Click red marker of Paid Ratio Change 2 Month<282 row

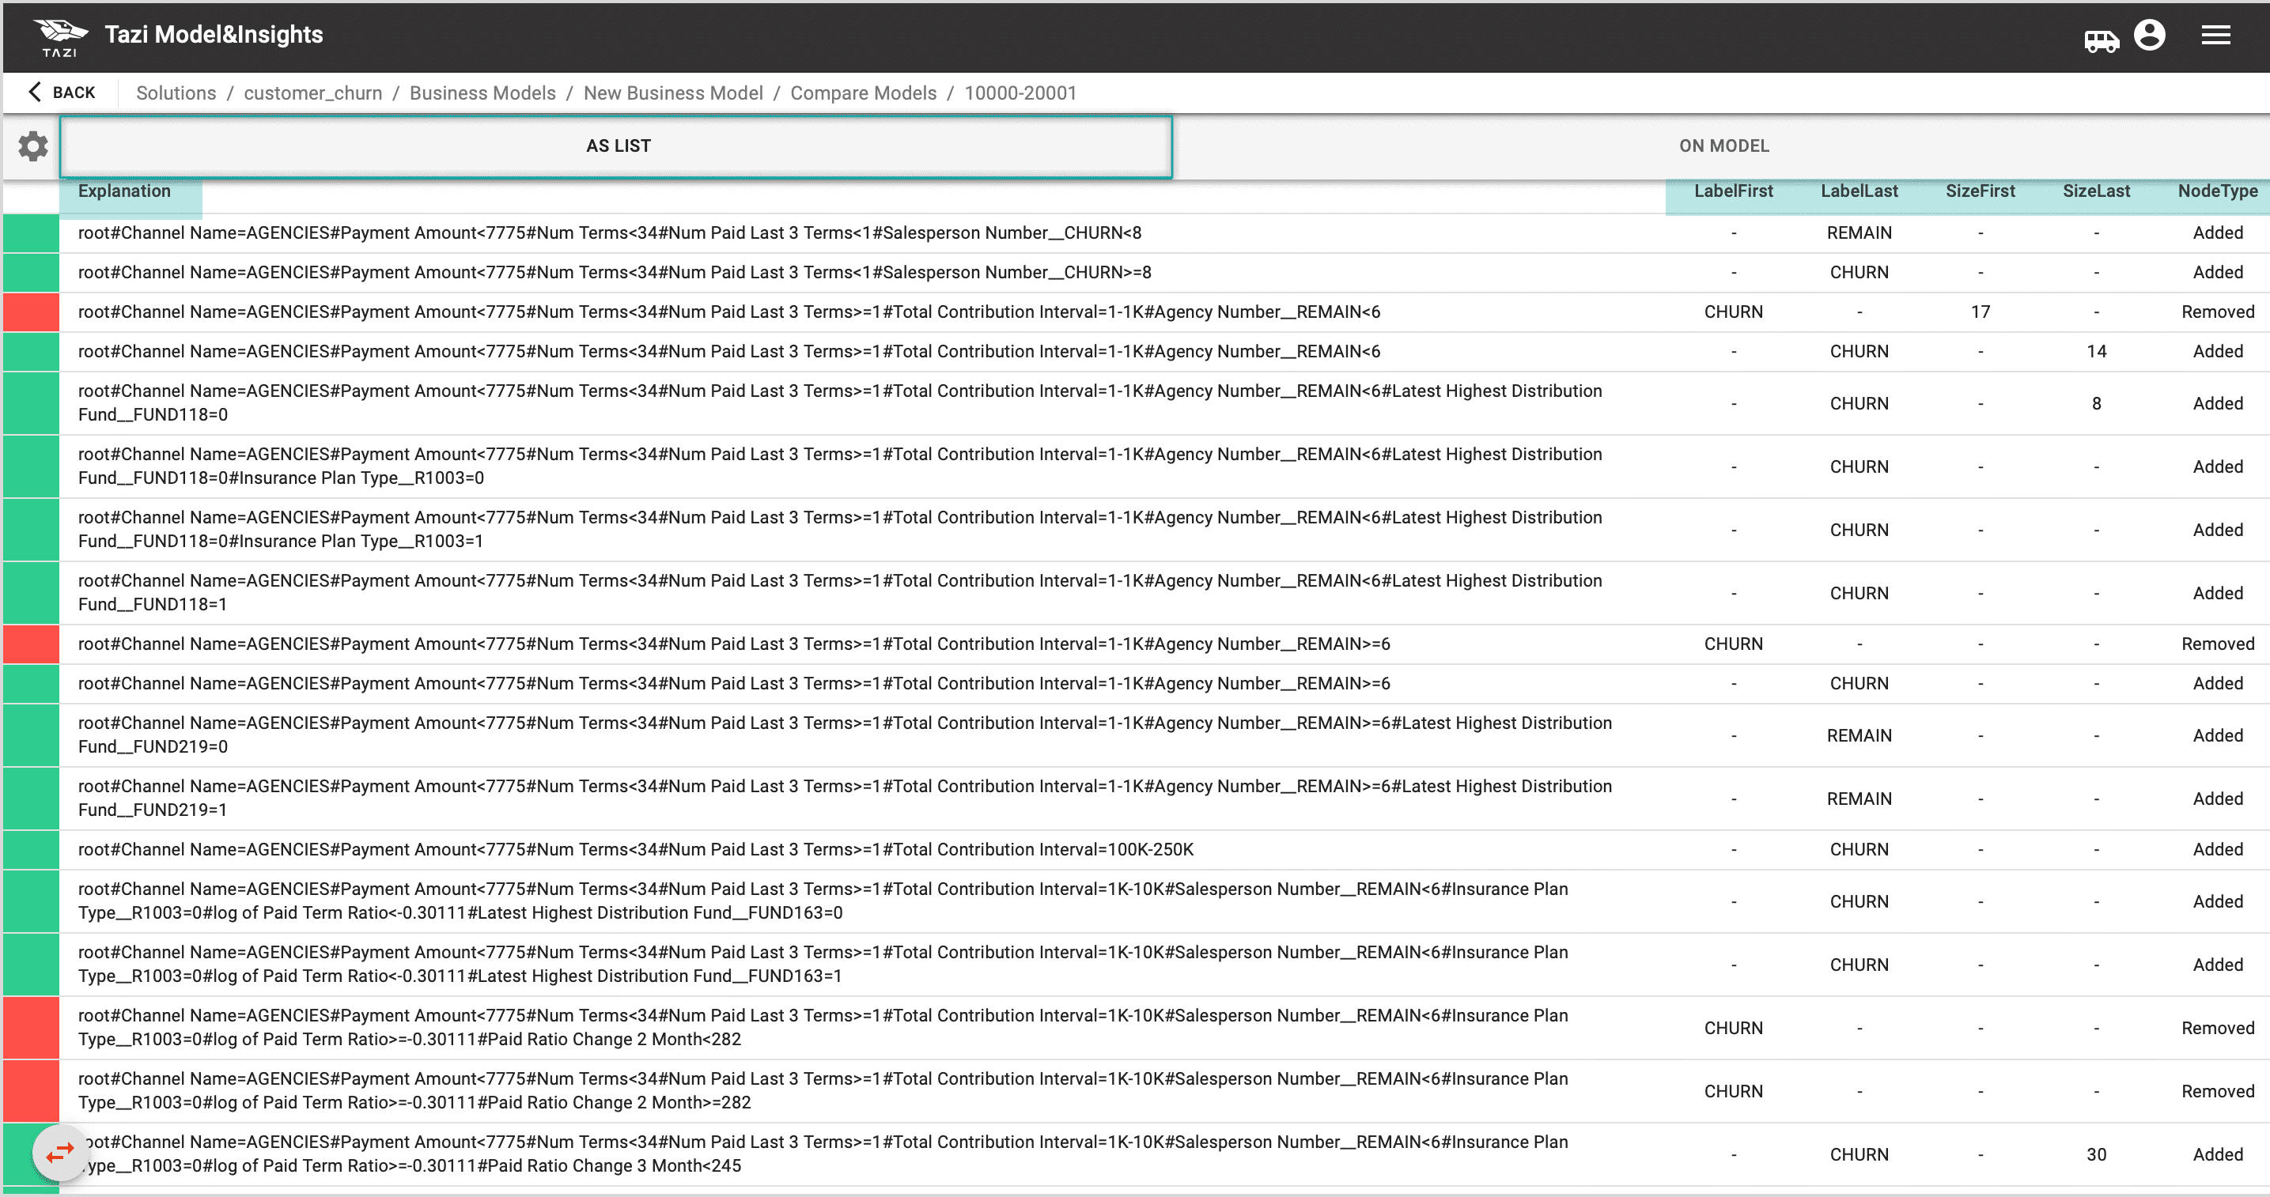tap(31, 1028)
